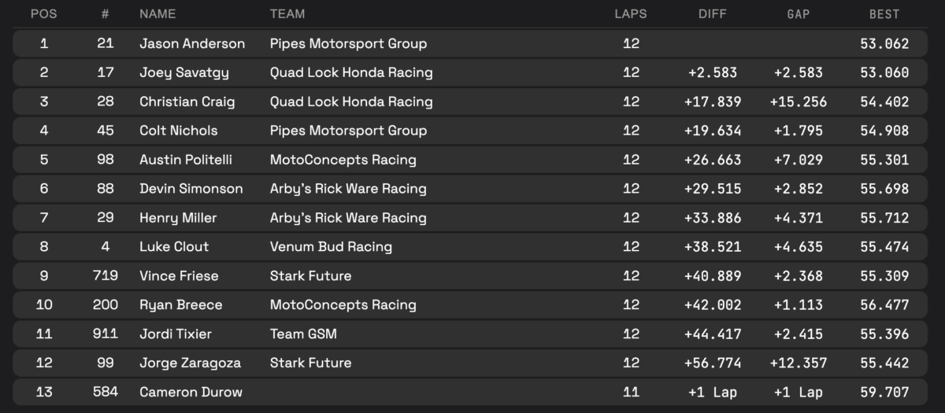This screenshot has width=945, height=413.
Task: Click the DIFF column header
Action: click(713, 14)
